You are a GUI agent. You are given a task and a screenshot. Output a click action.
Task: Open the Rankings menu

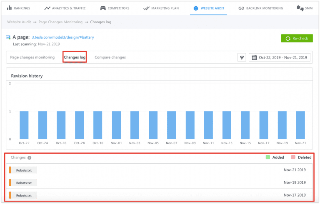18,8
